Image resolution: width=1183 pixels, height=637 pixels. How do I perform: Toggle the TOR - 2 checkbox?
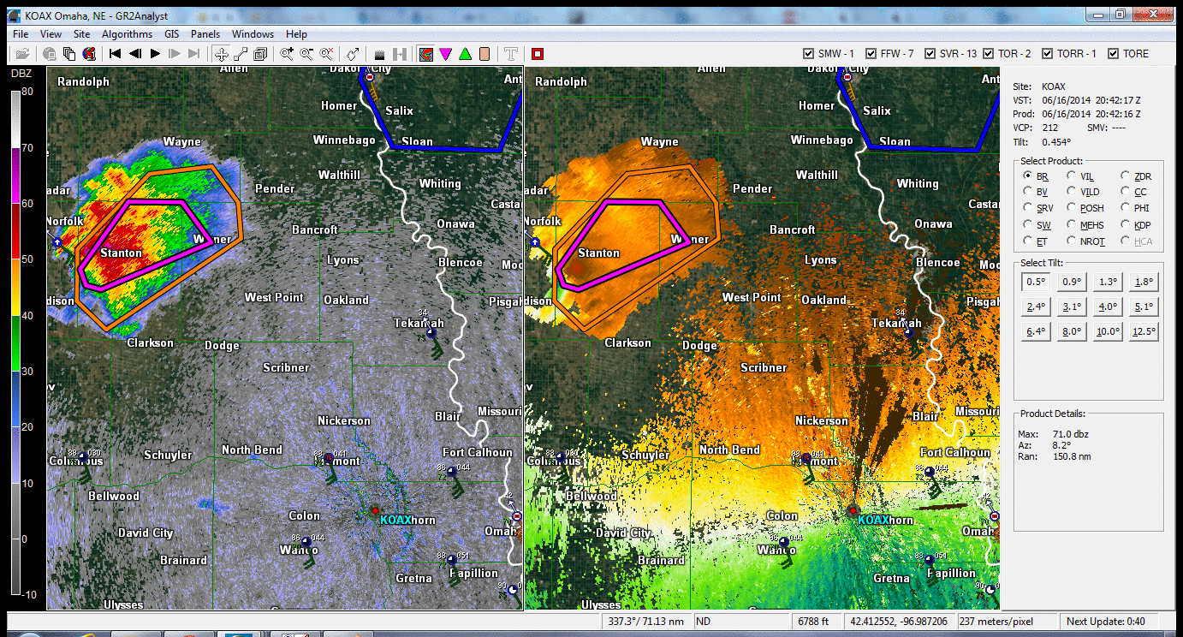[990, 54]
